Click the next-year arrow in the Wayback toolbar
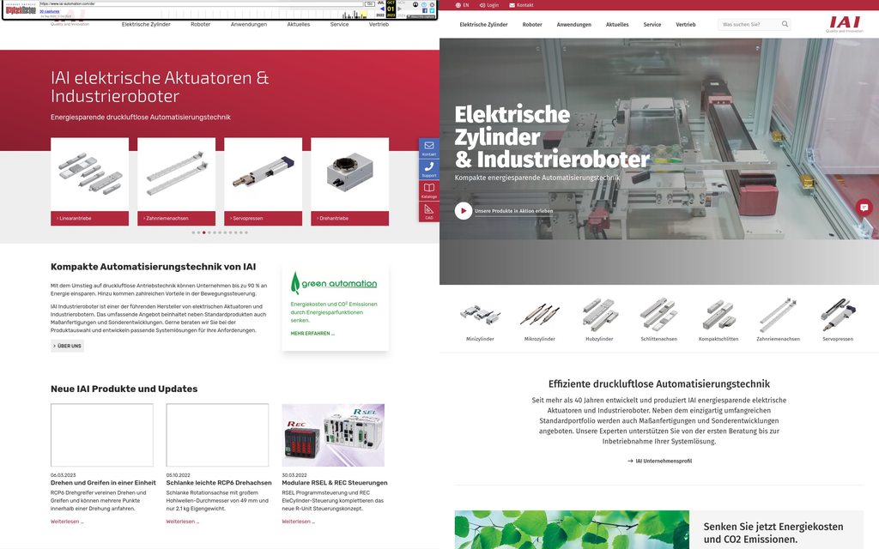The image size is (879, 549). (400, 9)
